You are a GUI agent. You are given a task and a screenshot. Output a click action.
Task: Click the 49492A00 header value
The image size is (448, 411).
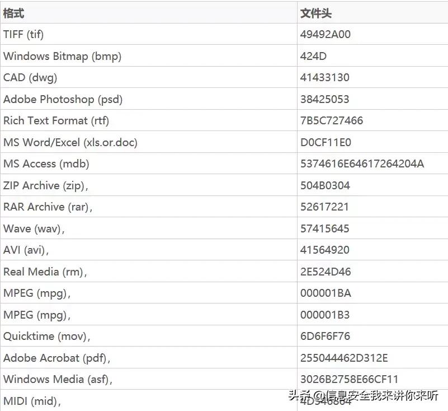[325, 34]
